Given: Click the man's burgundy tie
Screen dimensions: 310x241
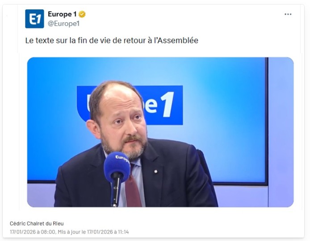Looking at the screenshot, I should click(x=133, y=190).
